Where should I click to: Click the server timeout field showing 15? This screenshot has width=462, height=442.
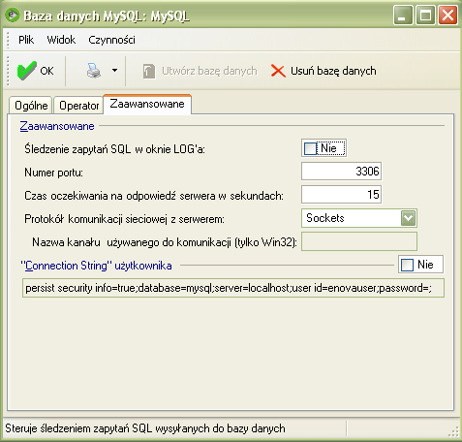point(341,194)
